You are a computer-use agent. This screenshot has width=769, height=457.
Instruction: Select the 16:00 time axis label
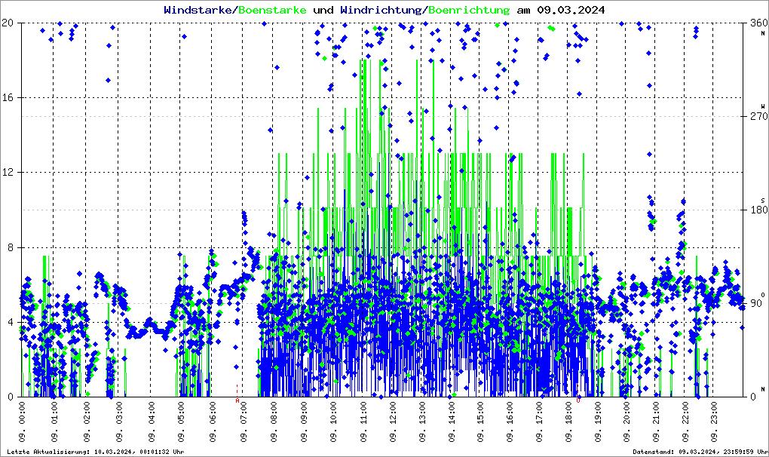coord(510,422)
